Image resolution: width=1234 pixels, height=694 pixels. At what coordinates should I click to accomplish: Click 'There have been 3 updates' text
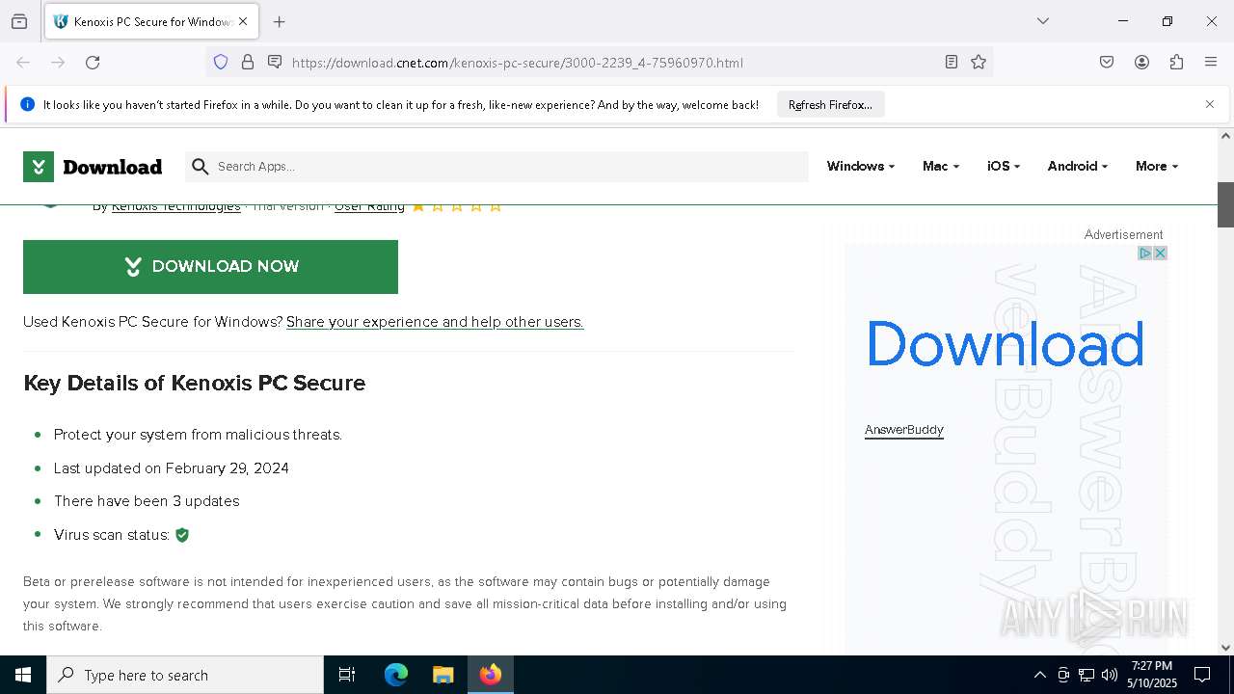[147, 501]
